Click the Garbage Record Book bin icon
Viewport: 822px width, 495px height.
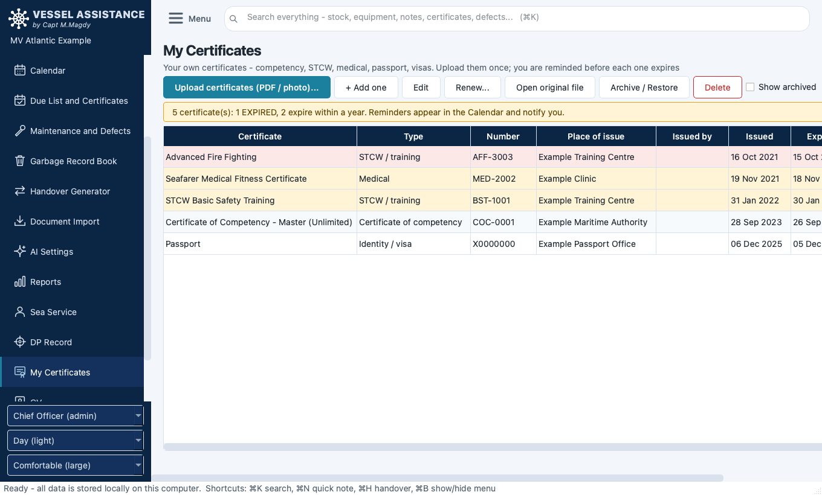pos(20,161)
